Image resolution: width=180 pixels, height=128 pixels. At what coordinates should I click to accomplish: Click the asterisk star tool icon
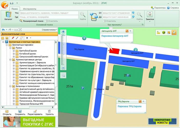click(27, 38)
